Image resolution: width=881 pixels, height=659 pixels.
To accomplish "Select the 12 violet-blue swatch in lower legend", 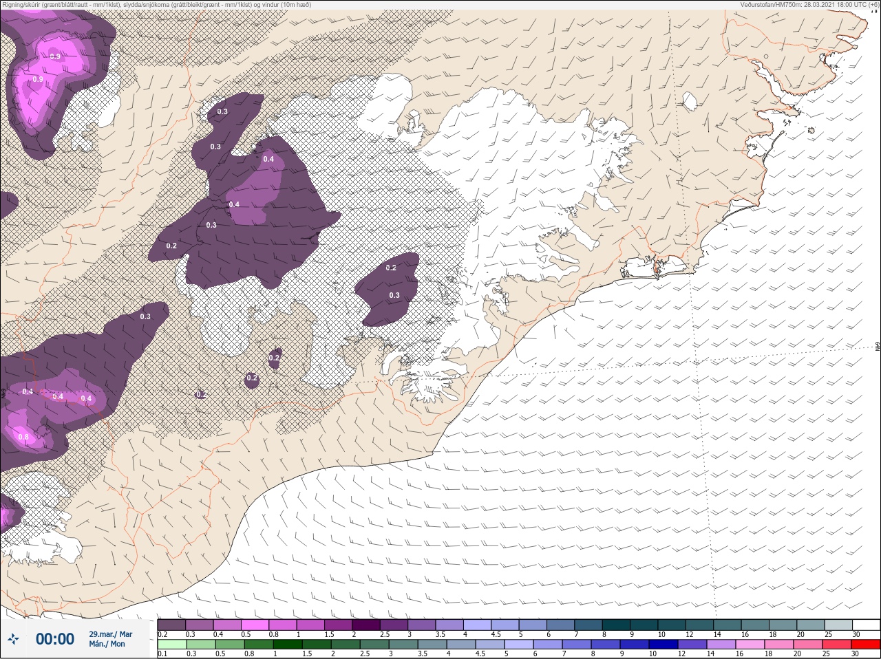I will [692, 645].
